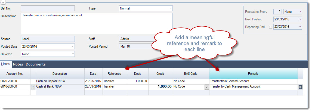Expand BAS Code dropdown on Cash at Bank row

tap(207, 87)
